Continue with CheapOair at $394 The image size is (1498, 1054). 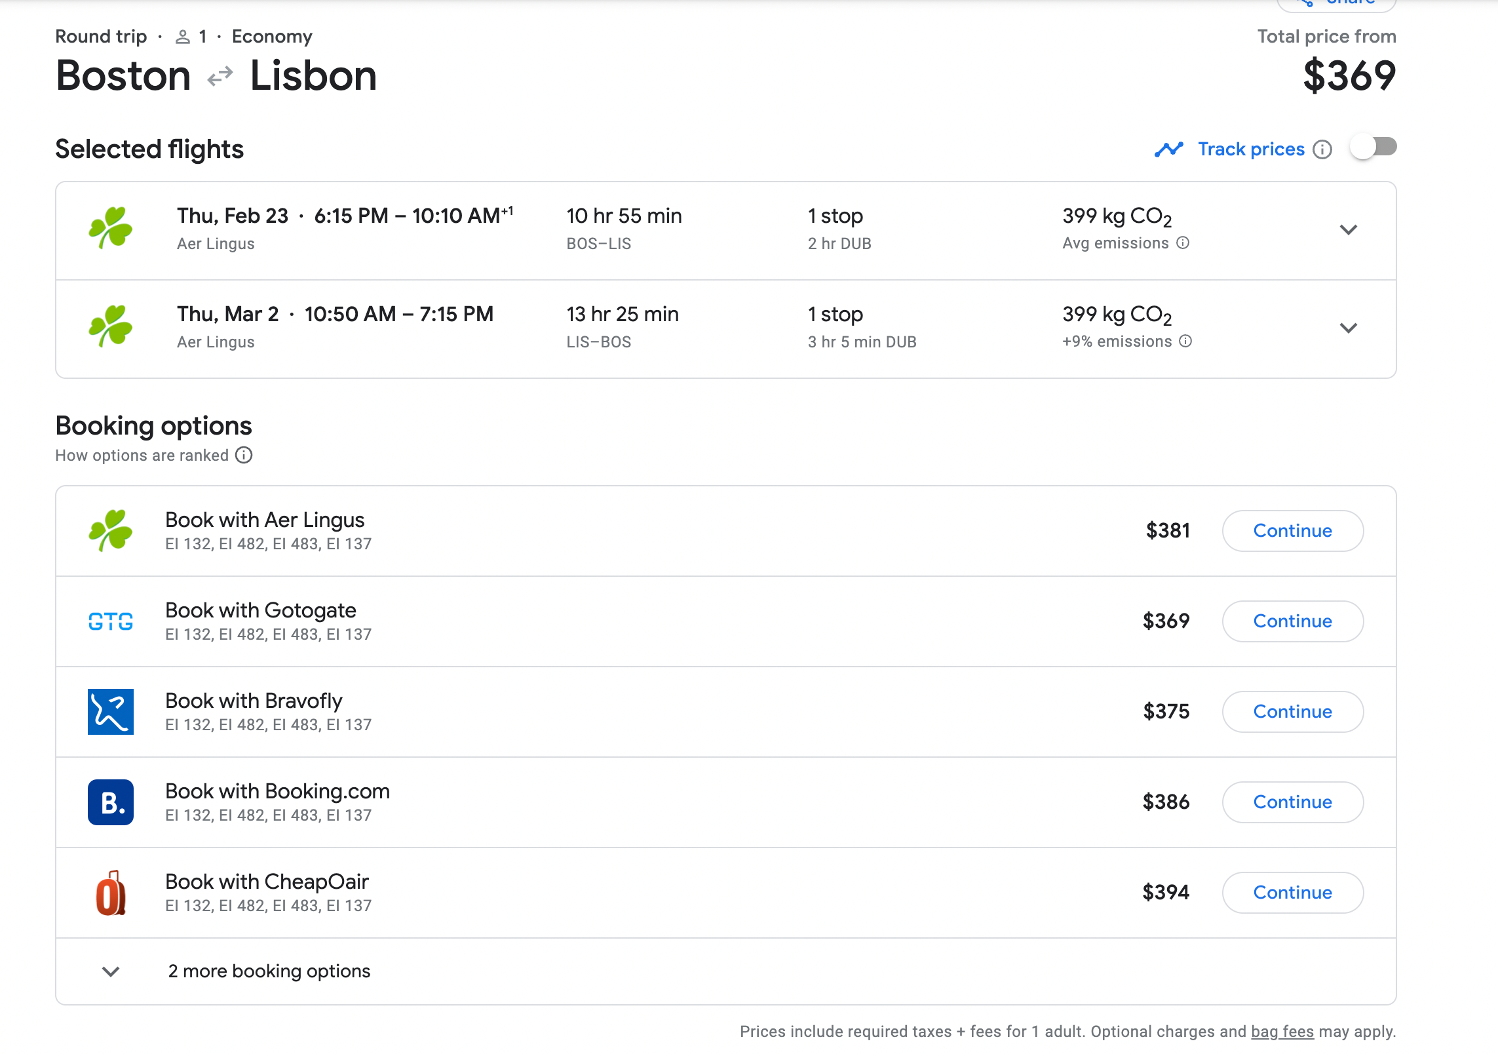click(x=1292, y=893)
